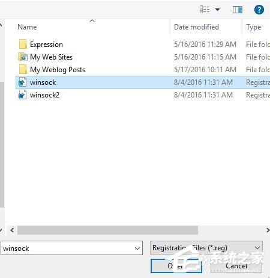Screen dimensions: 270x278
Task: Click the change view layout icon
Action: tap(205, 10)
